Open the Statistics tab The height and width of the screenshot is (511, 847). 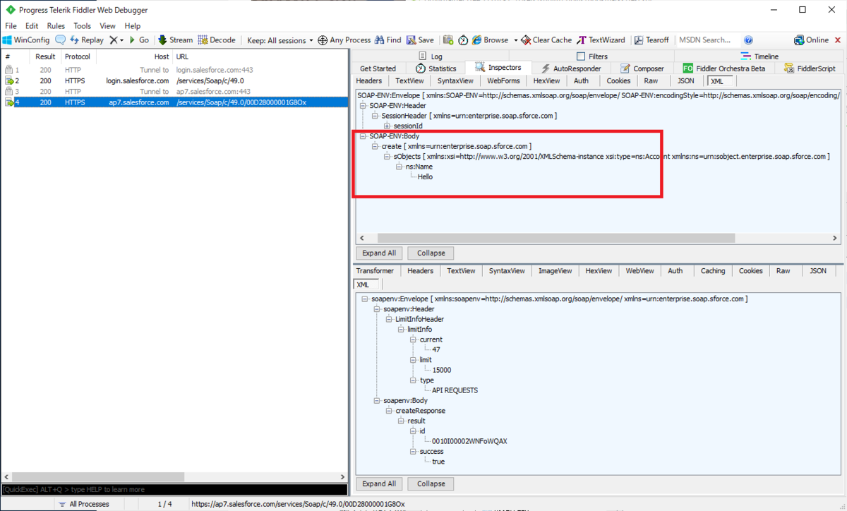click(436, 68)
